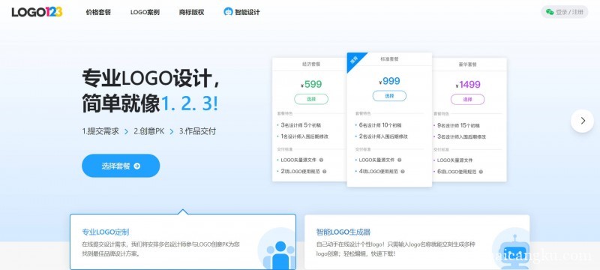600x270 pixels.
Task: Open the LOGO123 home logo
Action: pyautogui.click(x=37, y=12)
